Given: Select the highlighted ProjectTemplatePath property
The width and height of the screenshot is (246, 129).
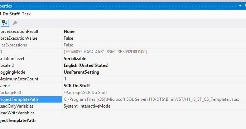Looking at the screenshot, I should click(x=31, y=99).
